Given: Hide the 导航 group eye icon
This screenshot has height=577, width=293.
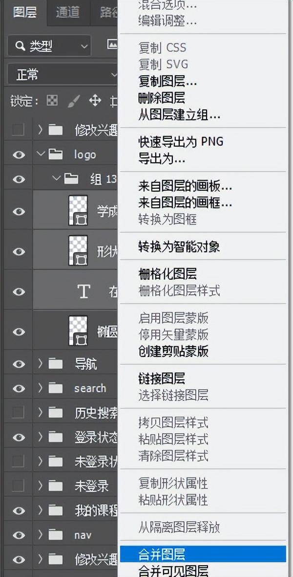Looking at the screenshot, I should (19, 364).
